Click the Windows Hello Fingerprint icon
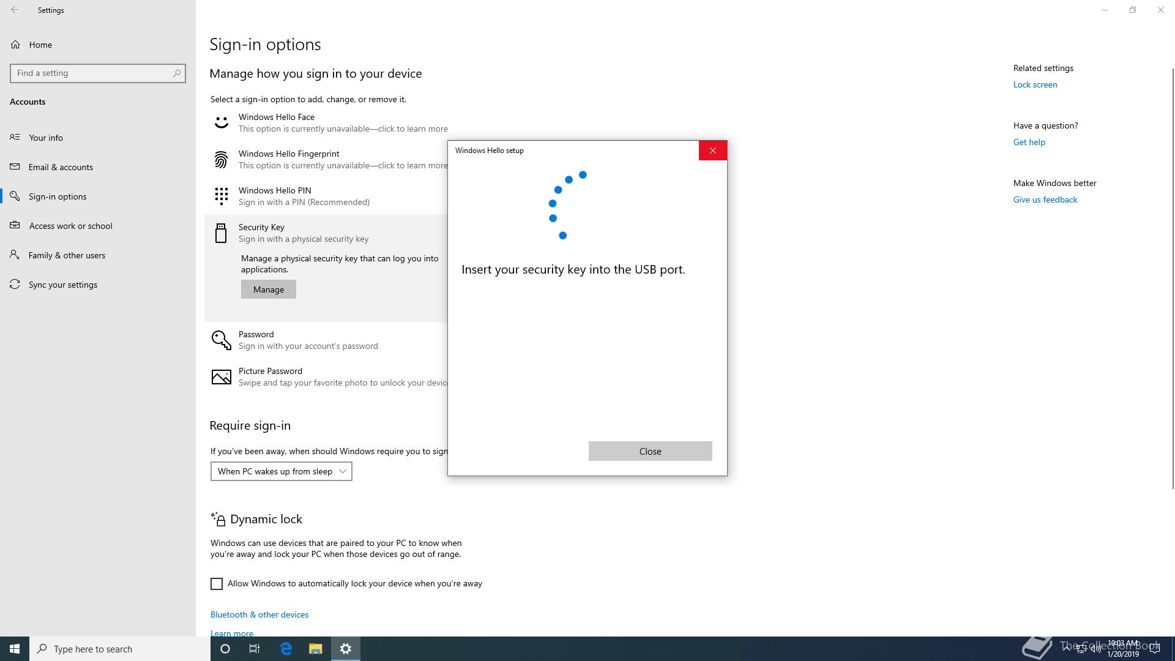1175x661 pixels. (221, 160)
